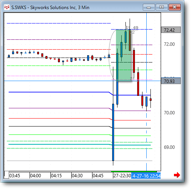Click the 70.00 price axis label

coord(169,112)
